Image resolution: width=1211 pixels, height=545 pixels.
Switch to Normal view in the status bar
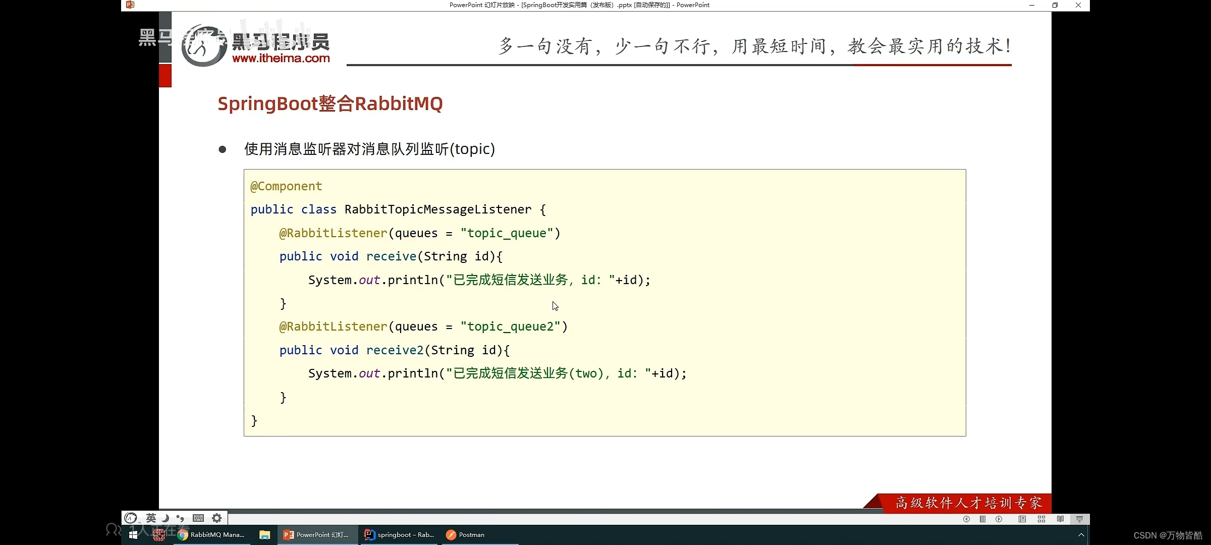(1022, 519)
